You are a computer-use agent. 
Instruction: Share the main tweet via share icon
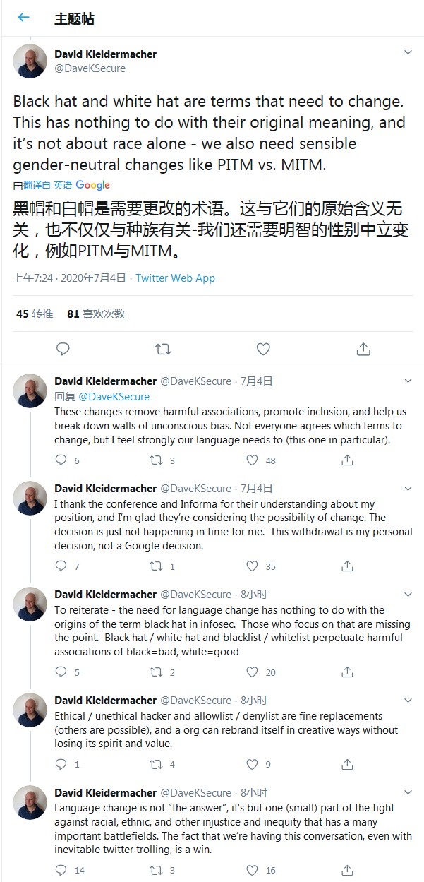tap(363, 349)
